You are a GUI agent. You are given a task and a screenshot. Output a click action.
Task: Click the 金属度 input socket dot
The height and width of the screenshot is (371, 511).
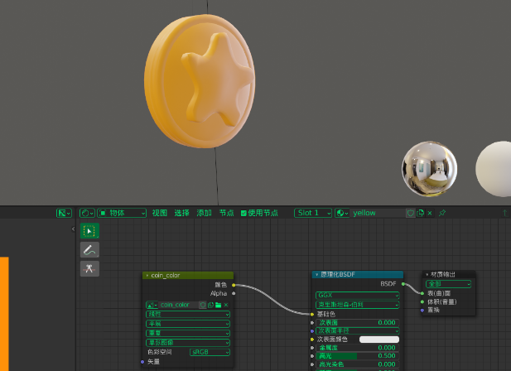(312, 348)
